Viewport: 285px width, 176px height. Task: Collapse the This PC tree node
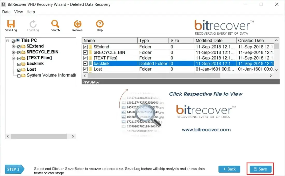(8, 41)
